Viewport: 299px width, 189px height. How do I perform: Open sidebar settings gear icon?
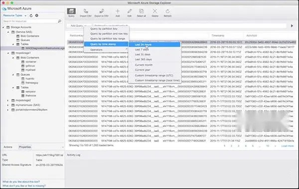37,15
